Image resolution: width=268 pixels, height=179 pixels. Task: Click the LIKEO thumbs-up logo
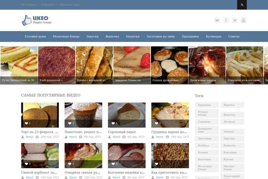click(37, 20)
